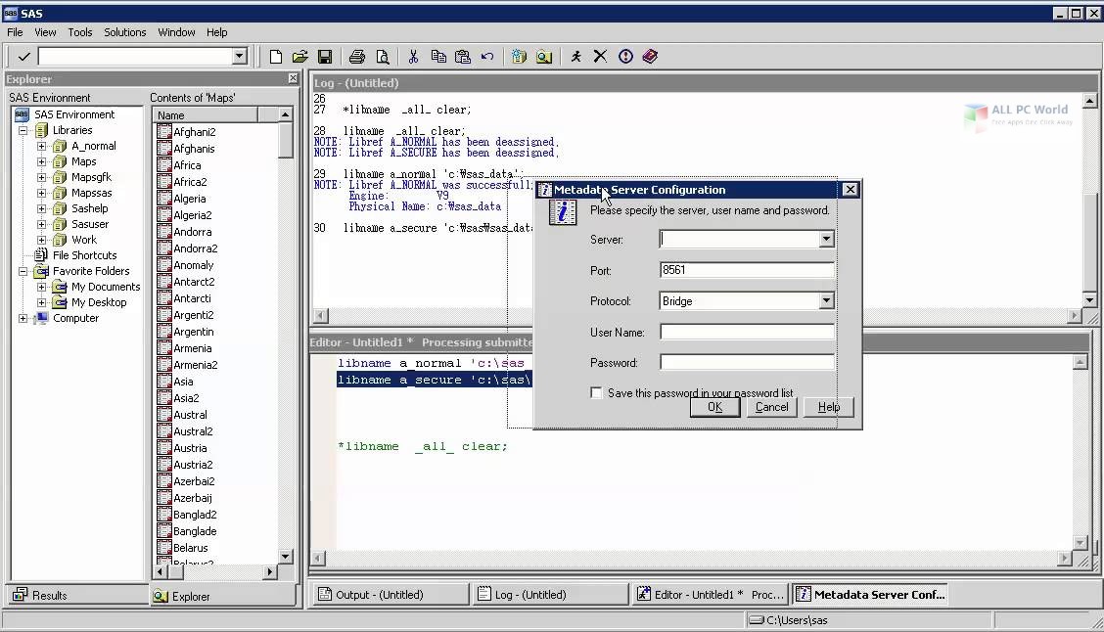Viewport: 1104px width, 632px height.
Task: Open the command box dropdown arrow
Action: (240, 57)
